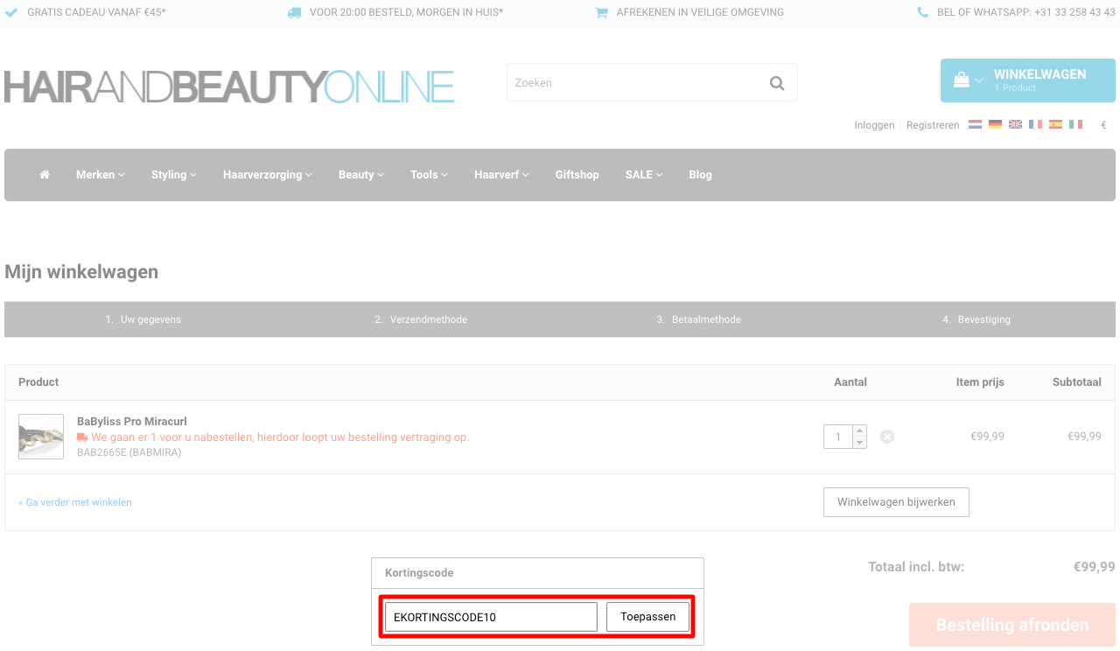Click the shopping bag icon in Winkelwagen
Screen dimensions: 1120x651
point(962,80)
